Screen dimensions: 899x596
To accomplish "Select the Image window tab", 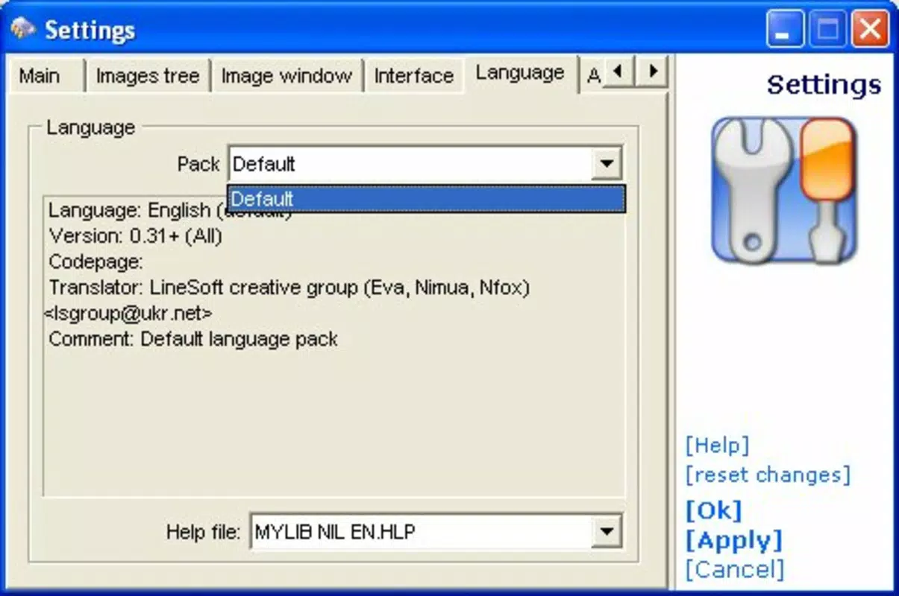I will pyautogui.click(x=286, y=76).
